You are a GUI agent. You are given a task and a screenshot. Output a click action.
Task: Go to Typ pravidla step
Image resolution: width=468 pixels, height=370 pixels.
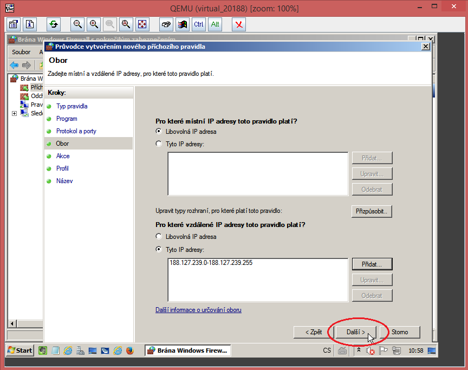(71, 106)
